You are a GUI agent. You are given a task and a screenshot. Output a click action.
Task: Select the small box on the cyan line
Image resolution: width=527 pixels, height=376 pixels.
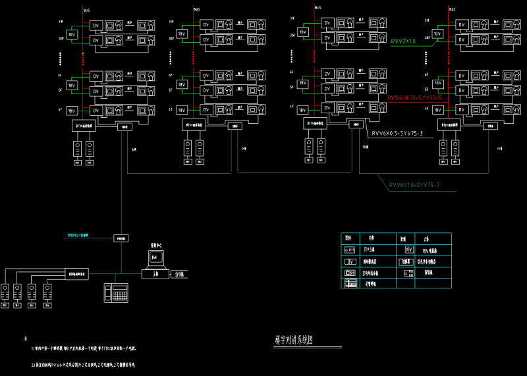tap(121, 236)
